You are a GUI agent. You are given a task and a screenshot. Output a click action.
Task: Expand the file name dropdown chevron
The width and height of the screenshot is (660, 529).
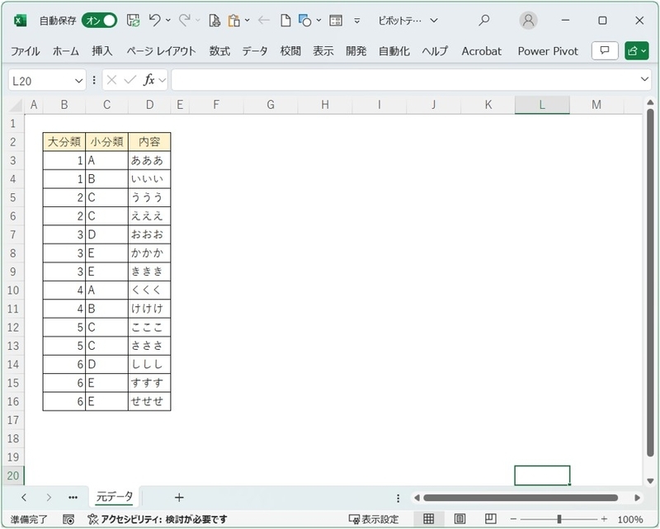[434, 20]
